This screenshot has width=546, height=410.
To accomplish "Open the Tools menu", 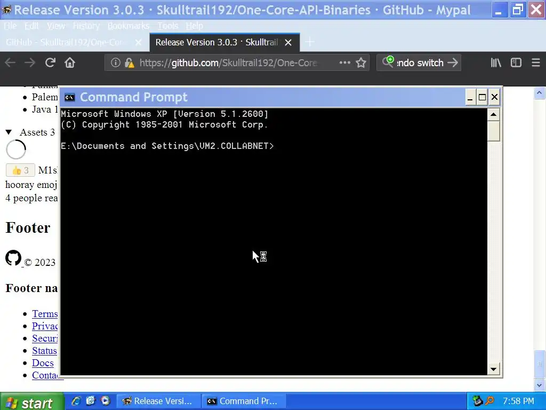I will pos(167,26).
